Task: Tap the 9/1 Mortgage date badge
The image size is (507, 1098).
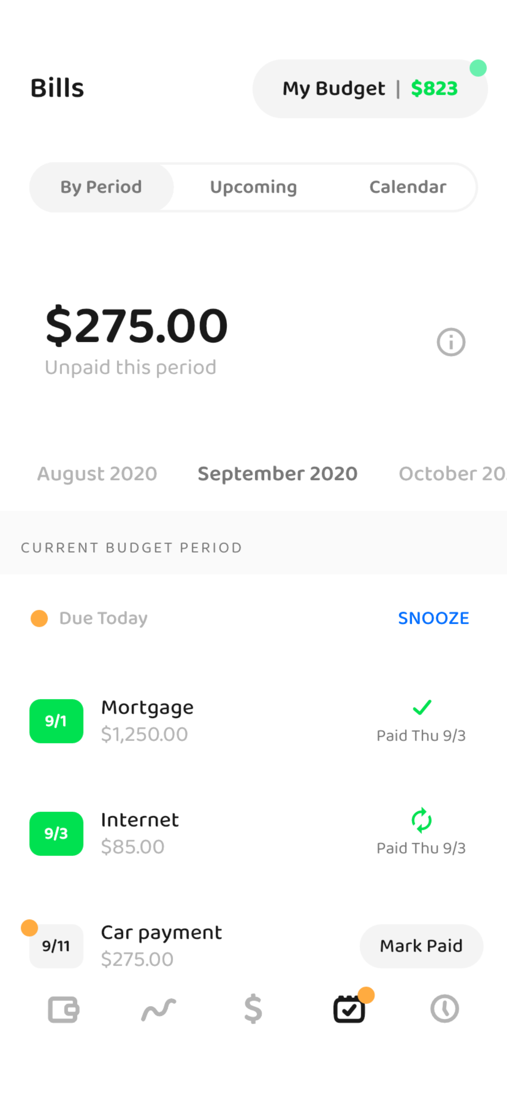Action: click(56, 721)
